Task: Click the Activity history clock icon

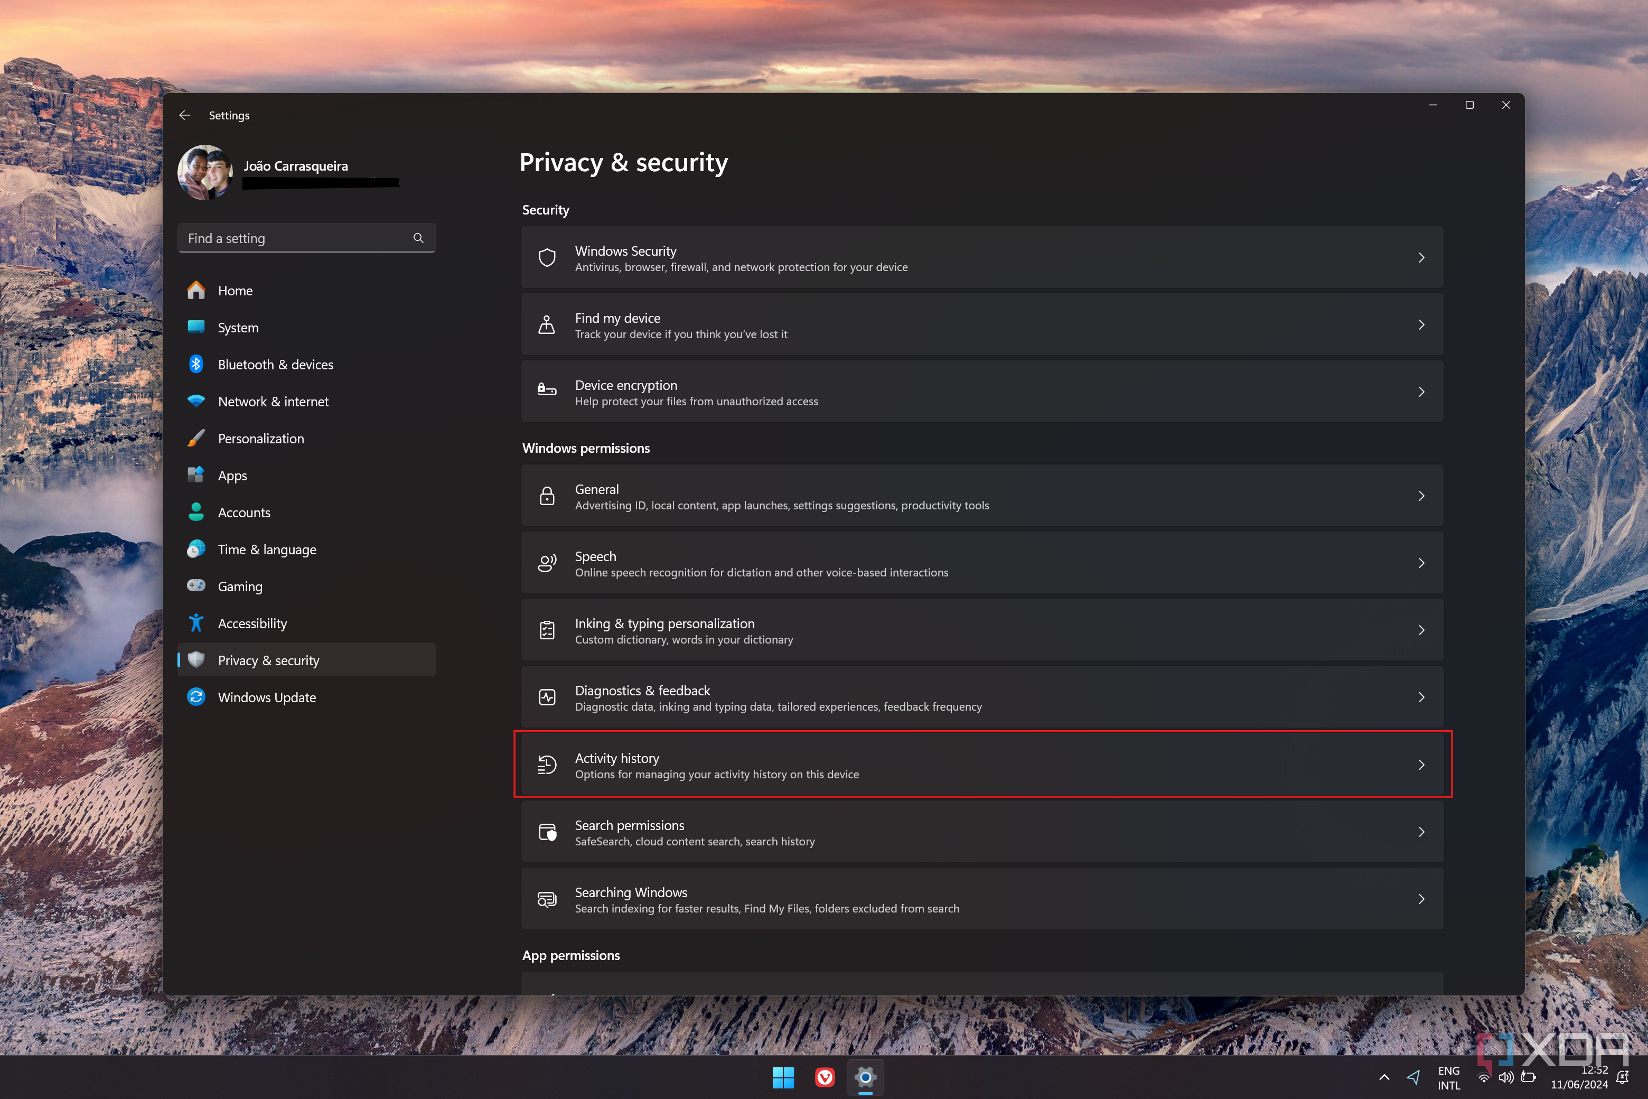Action: click(x=547, y=765)
